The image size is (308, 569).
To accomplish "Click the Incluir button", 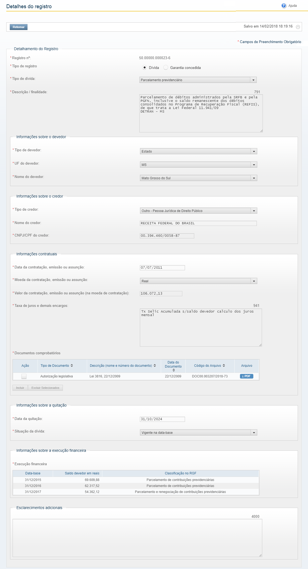I will 20,388.
